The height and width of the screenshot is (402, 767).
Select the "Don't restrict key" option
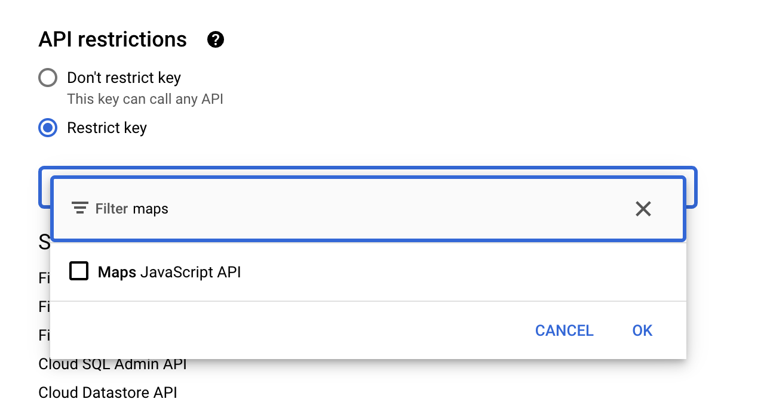[x=47, y=78]
